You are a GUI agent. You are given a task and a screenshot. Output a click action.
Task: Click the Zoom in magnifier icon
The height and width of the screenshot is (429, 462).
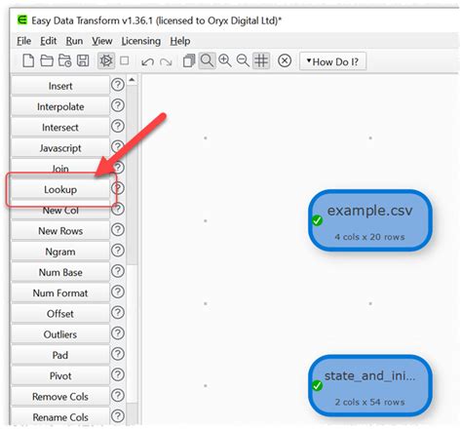pos(225,60)
